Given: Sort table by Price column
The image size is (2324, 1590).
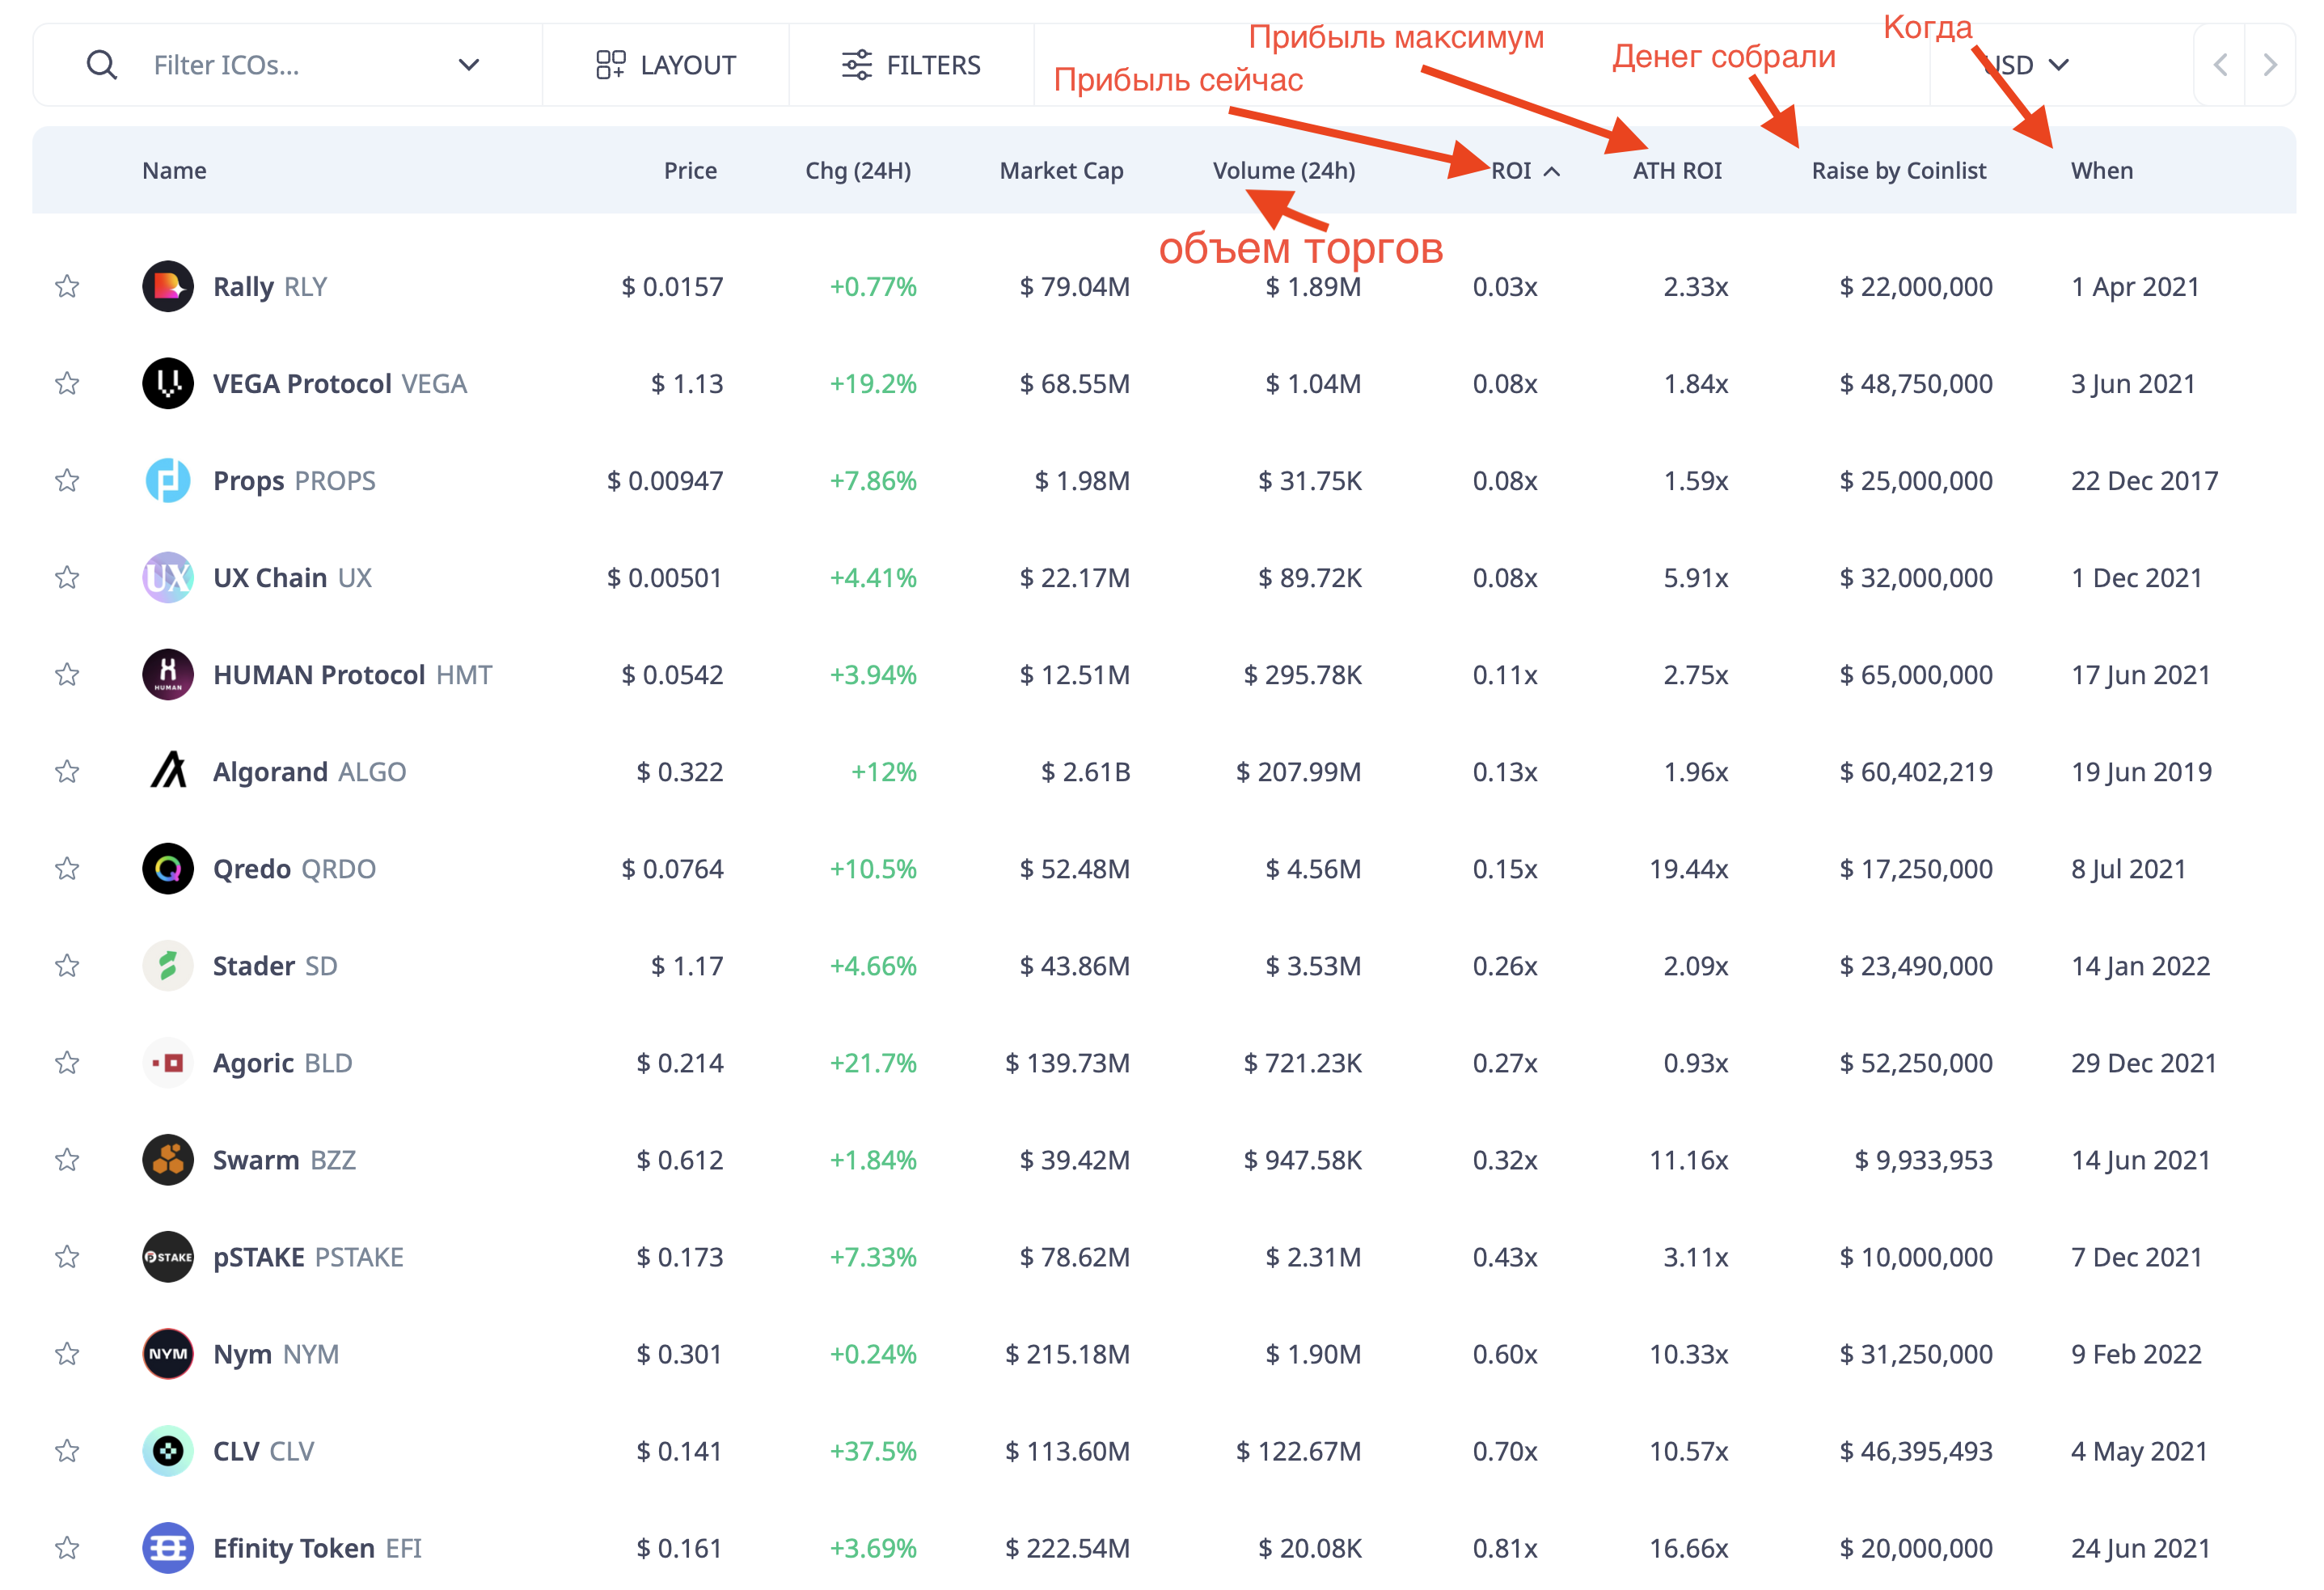Looking at the screenshot, I should (x=690, y=171).
